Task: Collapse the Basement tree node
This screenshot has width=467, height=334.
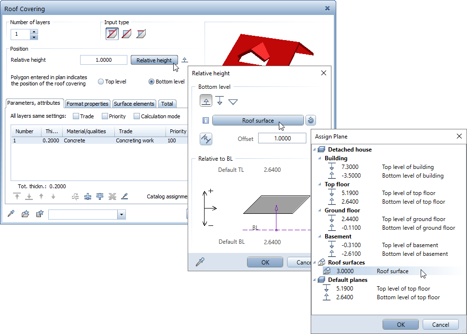Action: point(320,237)
